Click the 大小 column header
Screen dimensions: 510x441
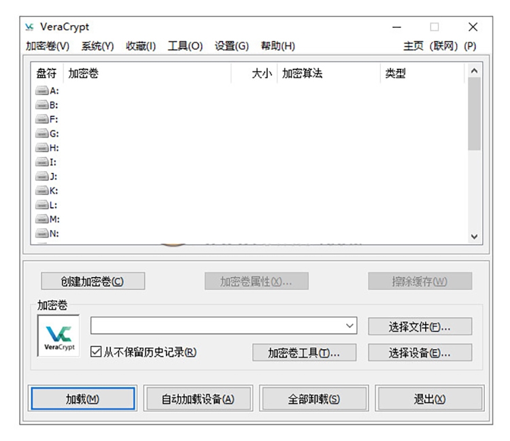pos(261,73)
